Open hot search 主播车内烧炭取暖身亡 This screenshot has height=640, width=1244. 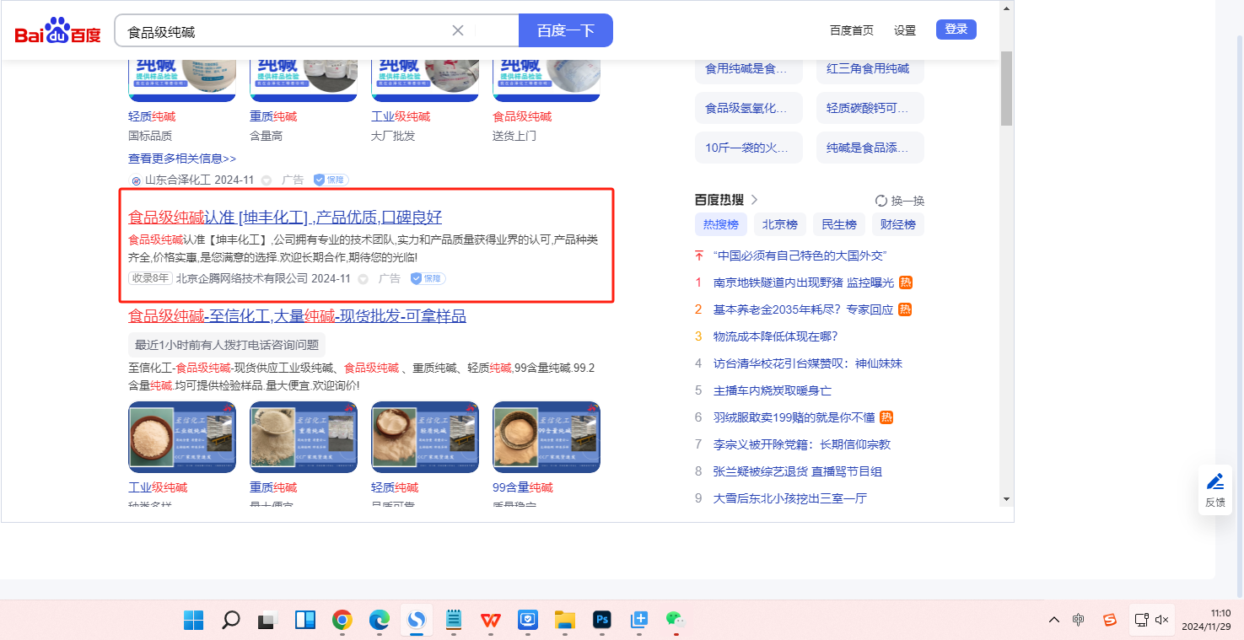[773, 390]
